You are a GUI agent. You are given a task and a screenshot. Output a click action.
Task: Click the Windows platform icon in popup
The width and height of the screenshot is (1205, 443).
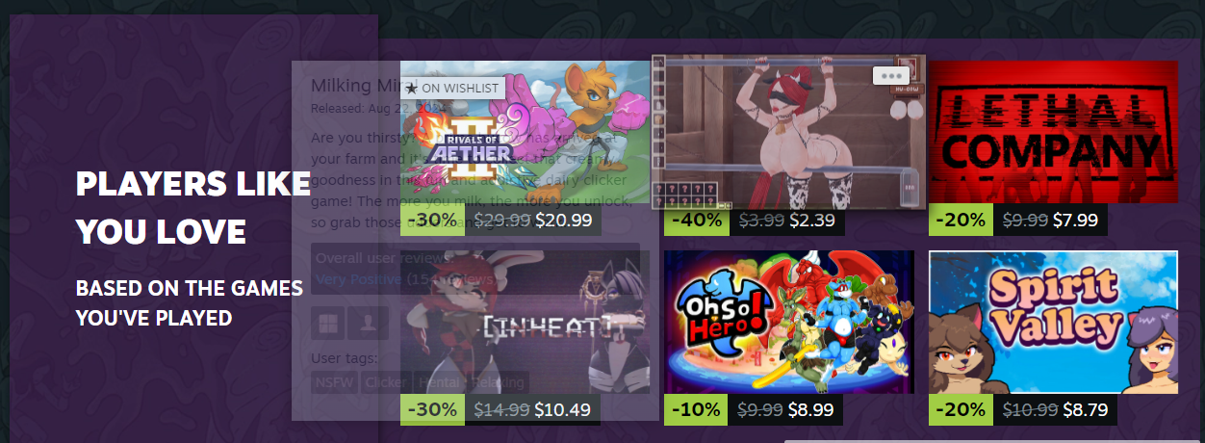[329, 323]
